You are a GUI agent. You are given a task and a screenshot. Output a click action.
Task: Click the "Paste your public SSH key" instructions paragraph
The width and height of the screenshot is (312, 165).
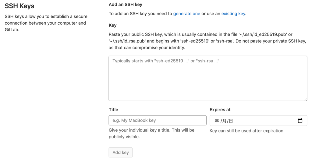click(x=207, y=41)
